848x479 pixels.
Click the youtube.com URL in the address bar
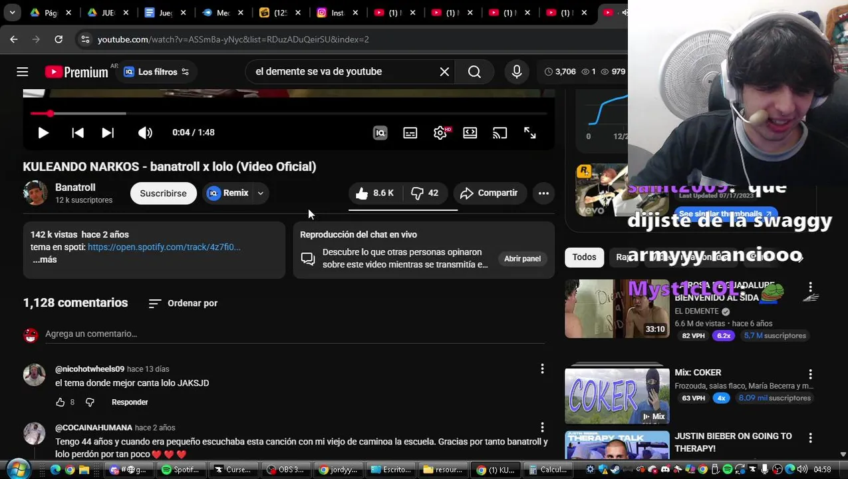coord(233,39)
